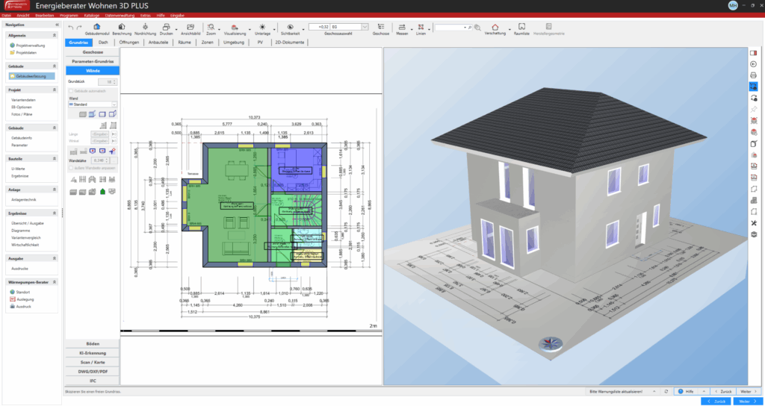
Task: Select Projektverwaltung in navigation
Action: [32, 45]
